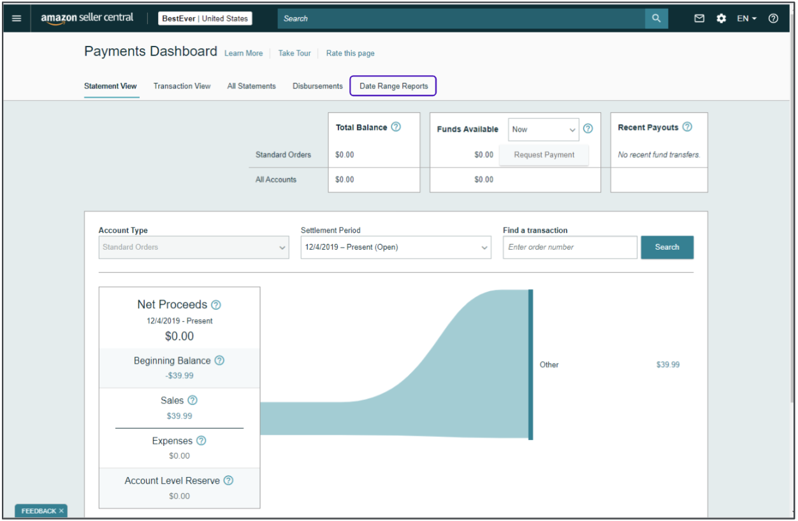
Task: Open the hamburger navigation menu
Action: pos(17,18)
